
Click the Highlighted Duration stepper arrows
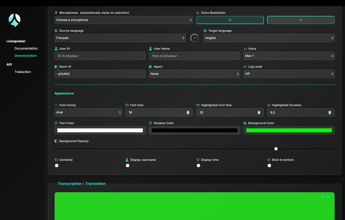coord(330,112)
